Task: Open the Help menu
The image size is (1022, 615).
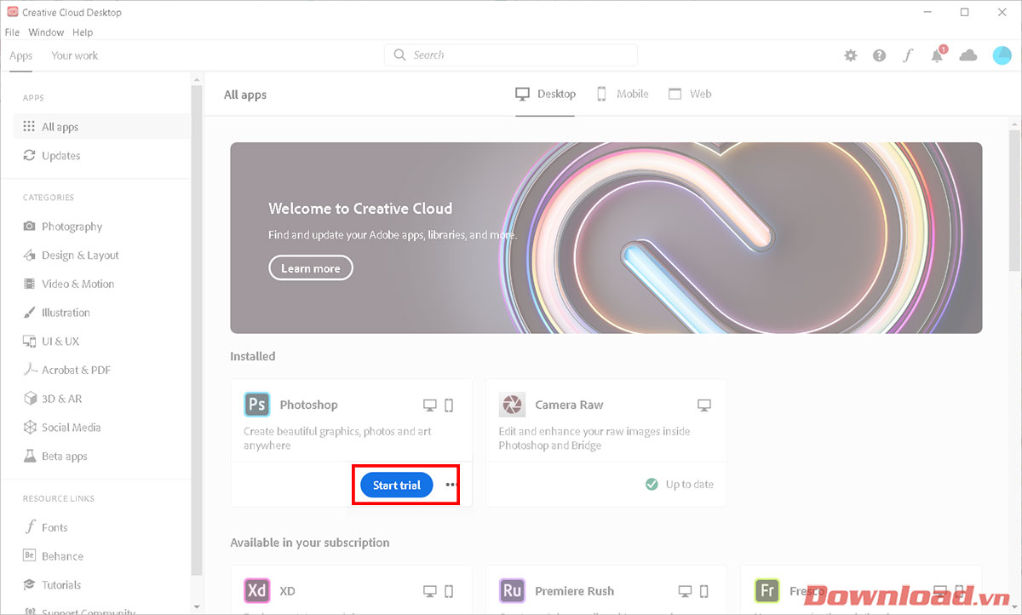Action: coord(83,32)
